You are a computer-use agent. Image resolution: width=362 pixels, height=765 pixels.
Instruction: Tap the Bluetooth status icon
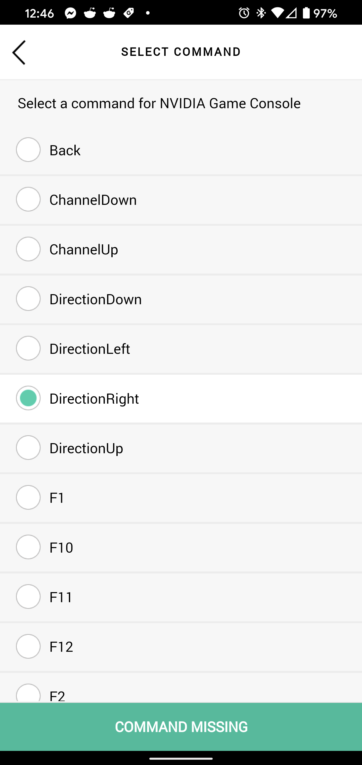point(261,13)
